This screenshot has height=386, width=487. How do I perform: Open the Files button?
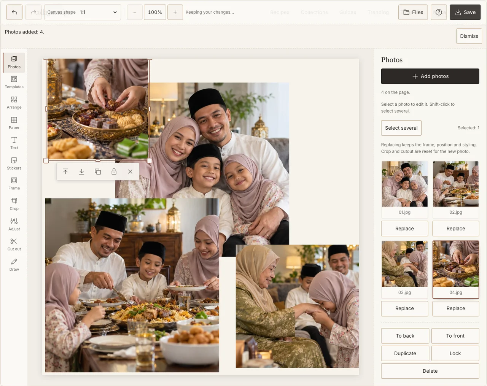pos(413,12)
